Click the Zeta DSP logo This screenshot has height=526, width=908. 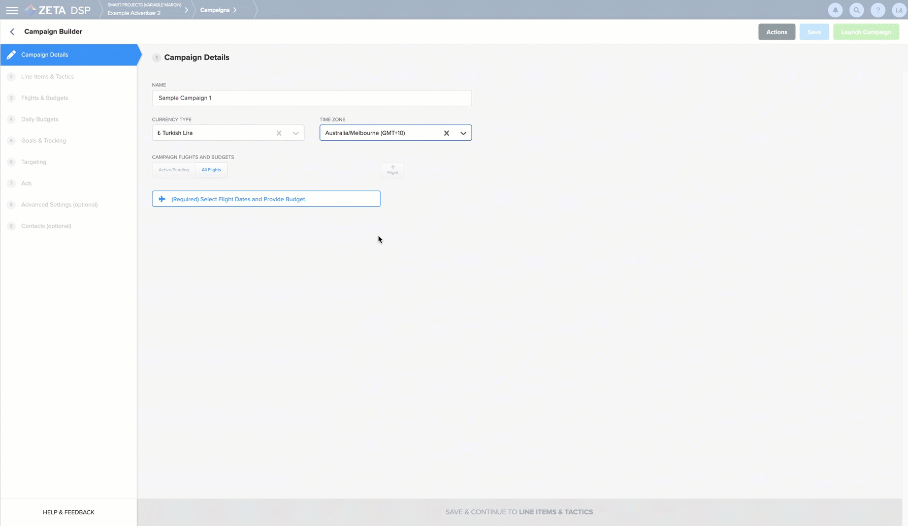click(x=58, y=10)
